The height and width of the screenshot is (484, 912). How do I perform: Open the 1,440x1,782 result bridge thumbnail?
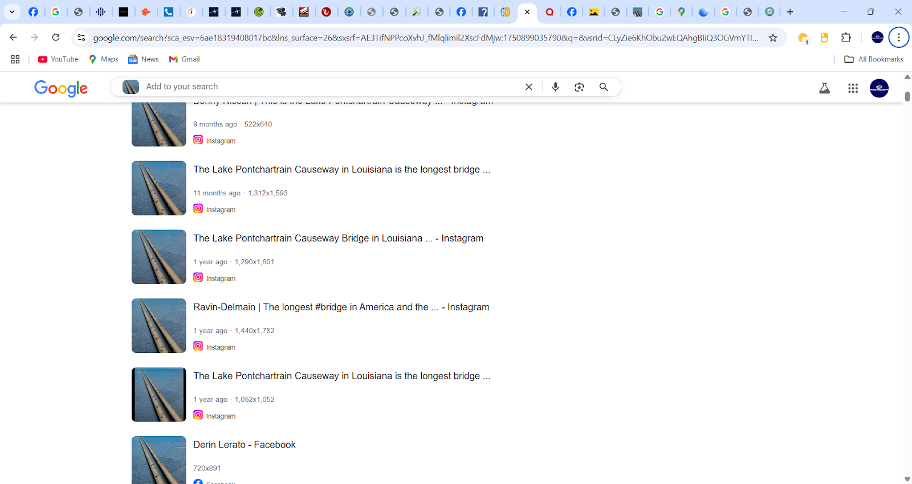[159, 326]
